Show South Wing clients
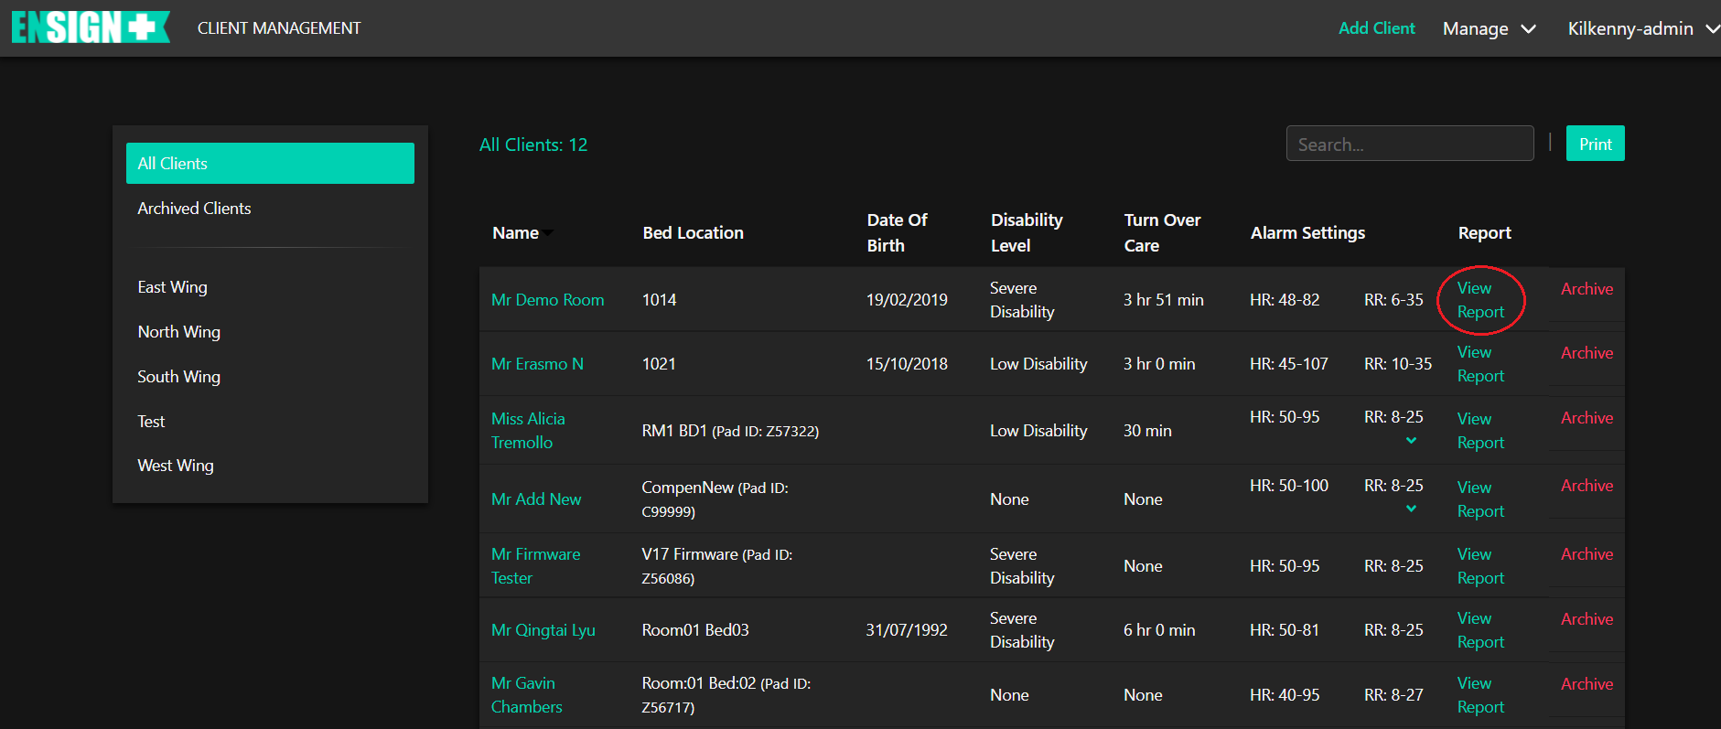The width and height of the screenshot is (1721, 729). [178, 377]
